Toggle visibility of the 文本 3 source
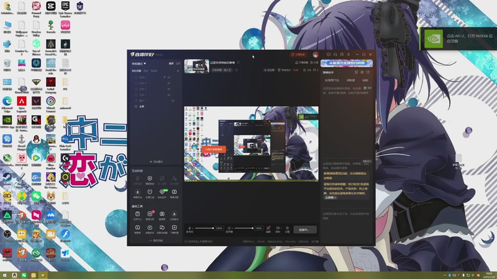The height and width of the screenshot is (279, 497). click(x=168, y=89)
